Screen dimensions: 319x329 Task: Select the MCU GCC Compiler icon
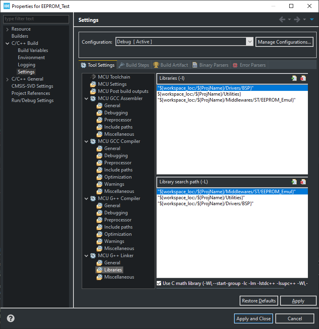tap(93, 141)
